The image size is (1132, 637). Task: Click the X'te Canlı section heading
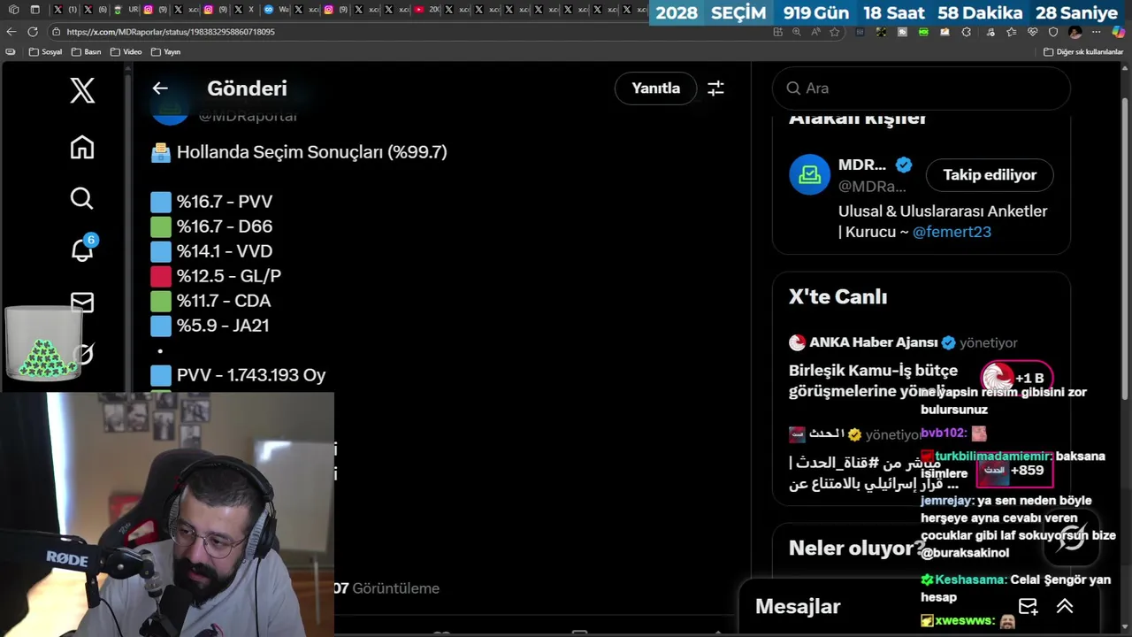(838, 297)
